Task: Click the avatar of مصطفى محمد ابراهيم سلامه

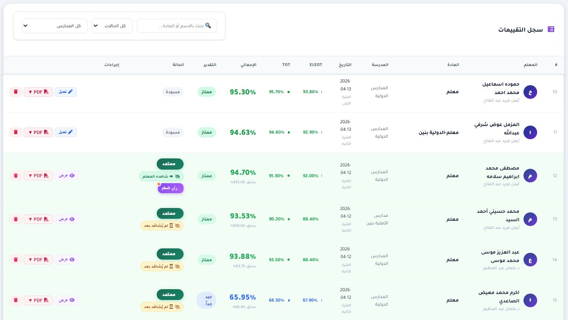Action: [x=530, y=176]
